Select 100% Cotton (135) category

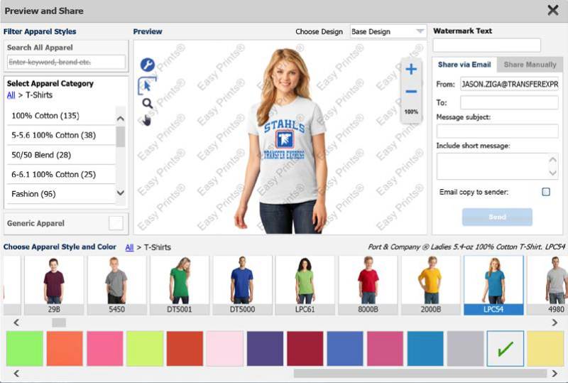61,116
